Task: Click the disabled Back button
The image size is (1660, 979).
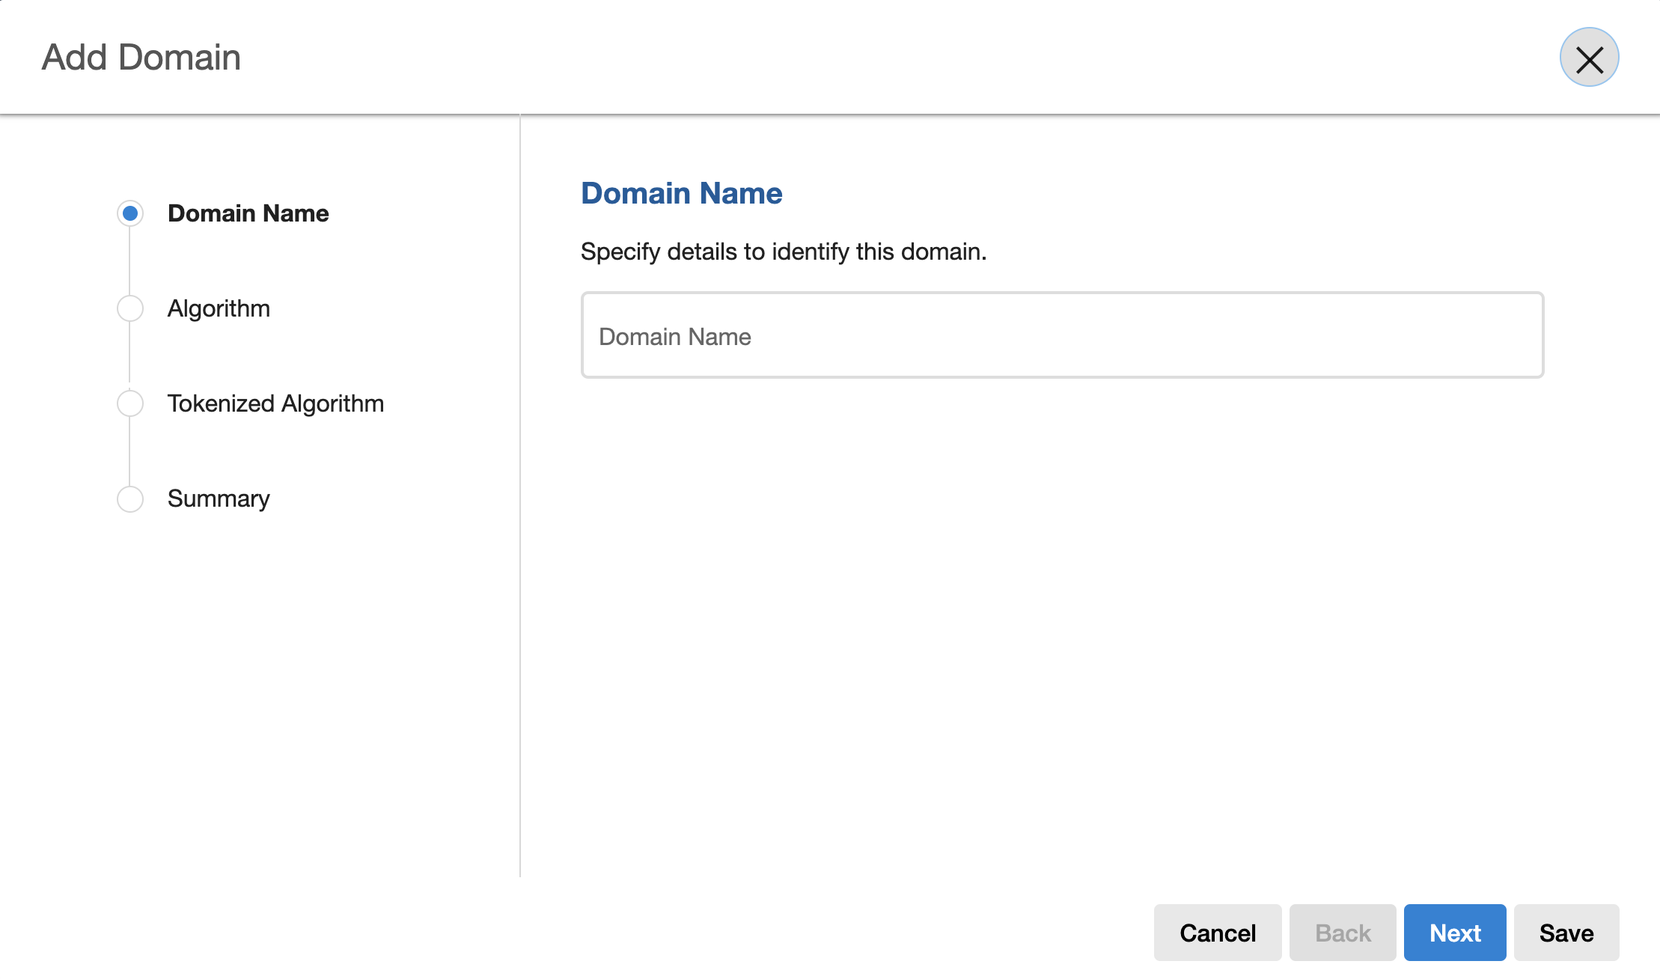Action: coord(1342,933)
